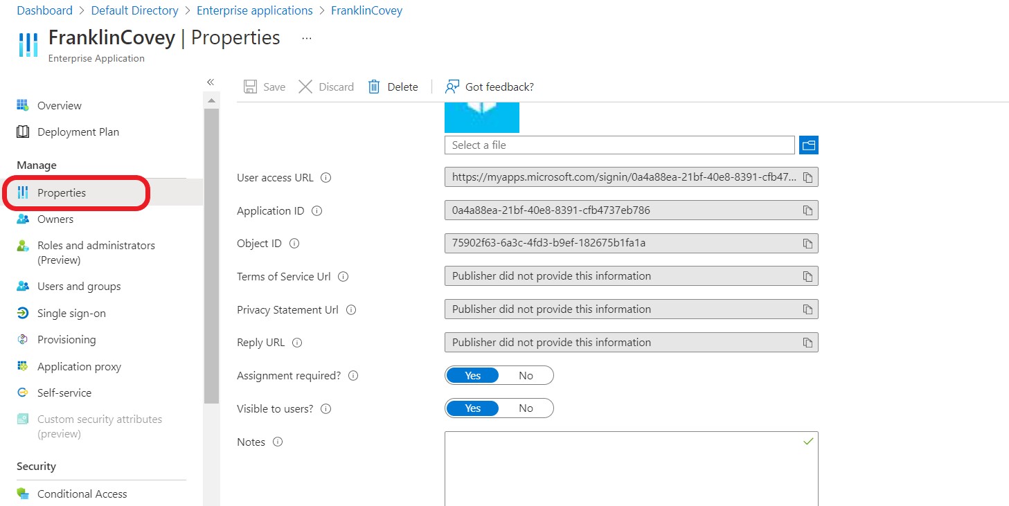
Task: Set Assignment required to No
Action: click(526, 374)
